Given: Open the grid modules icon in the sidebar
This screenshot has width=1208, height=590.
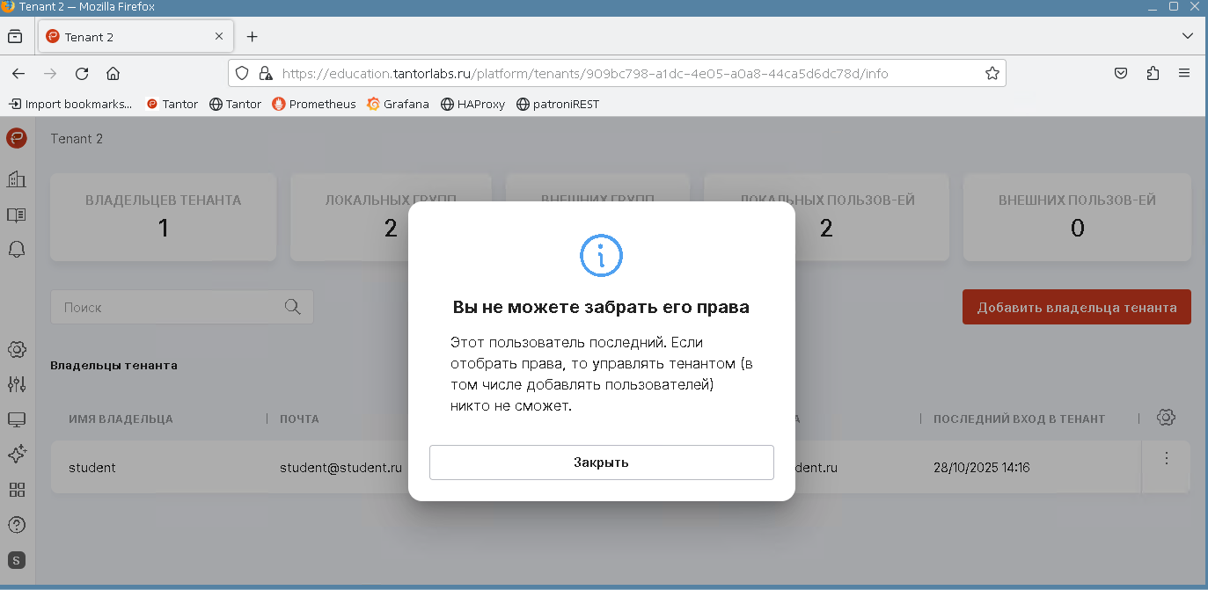Looking at the screenshot, I should pyautogui.click(x=17, y=490).
